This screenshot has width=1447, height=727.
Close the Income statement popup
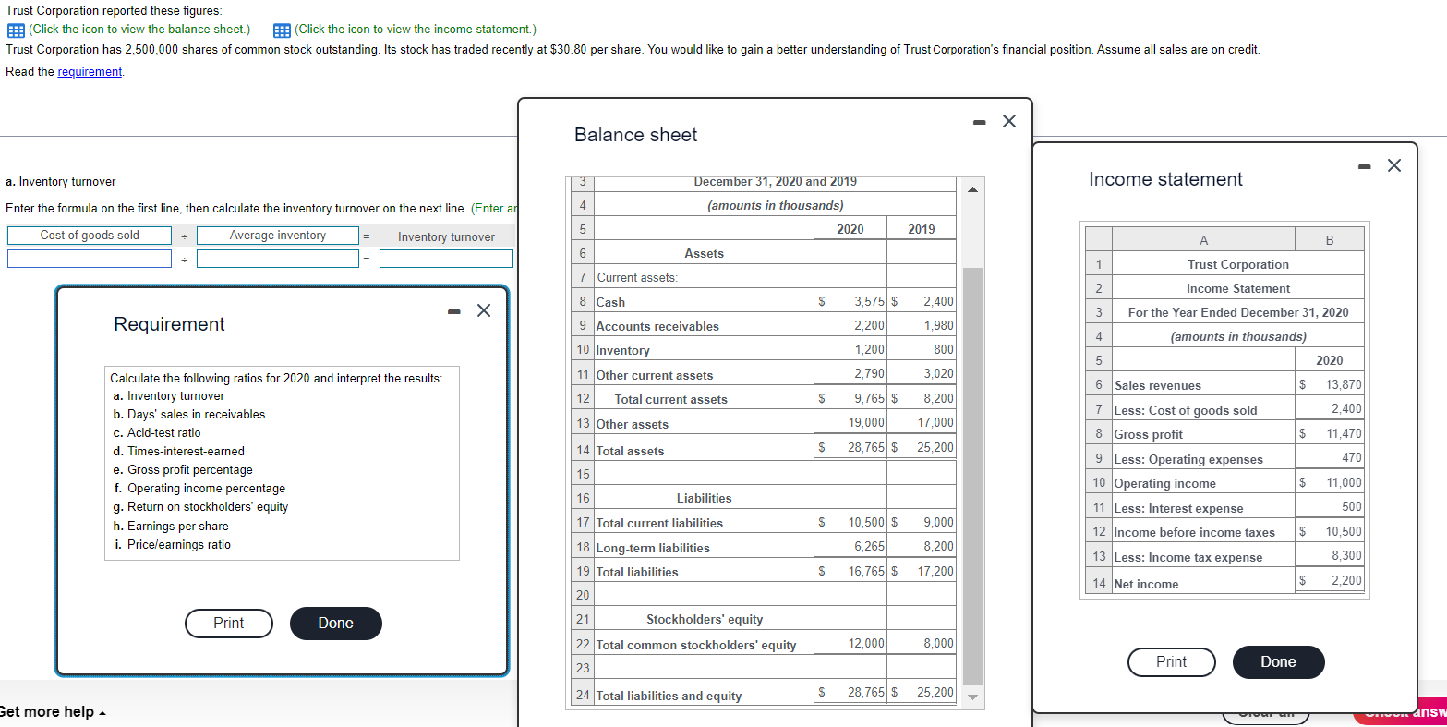coord(1394,166)
